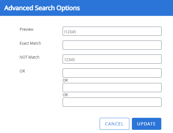
Task: Click the blue header bar beside the title
Action: (x=126, y=8)
